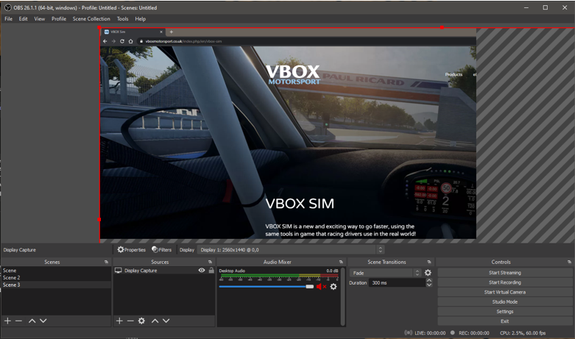This screenshot has width=575, height=339.
Task: Click Exit button in Controls
Action: pyautogui.click(x=504, y=321)
